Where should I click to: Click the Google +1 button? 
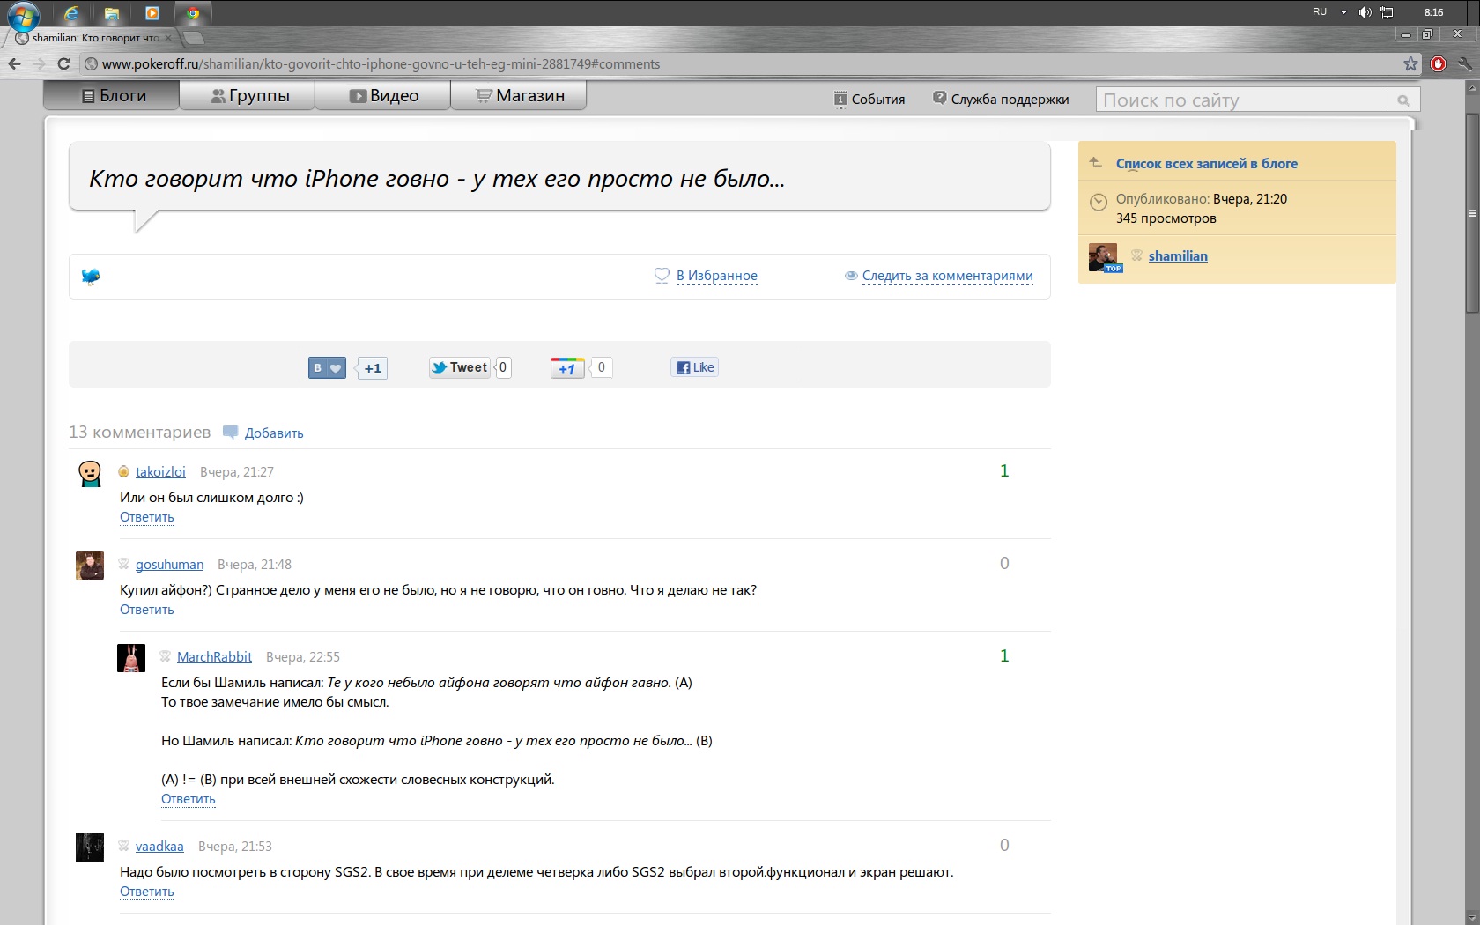567,367
